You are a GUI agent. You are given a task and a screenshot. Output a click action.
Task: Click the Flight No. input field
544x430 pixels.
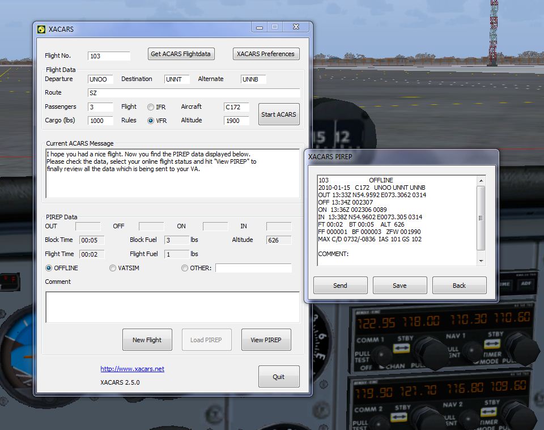tap(109, 56)
